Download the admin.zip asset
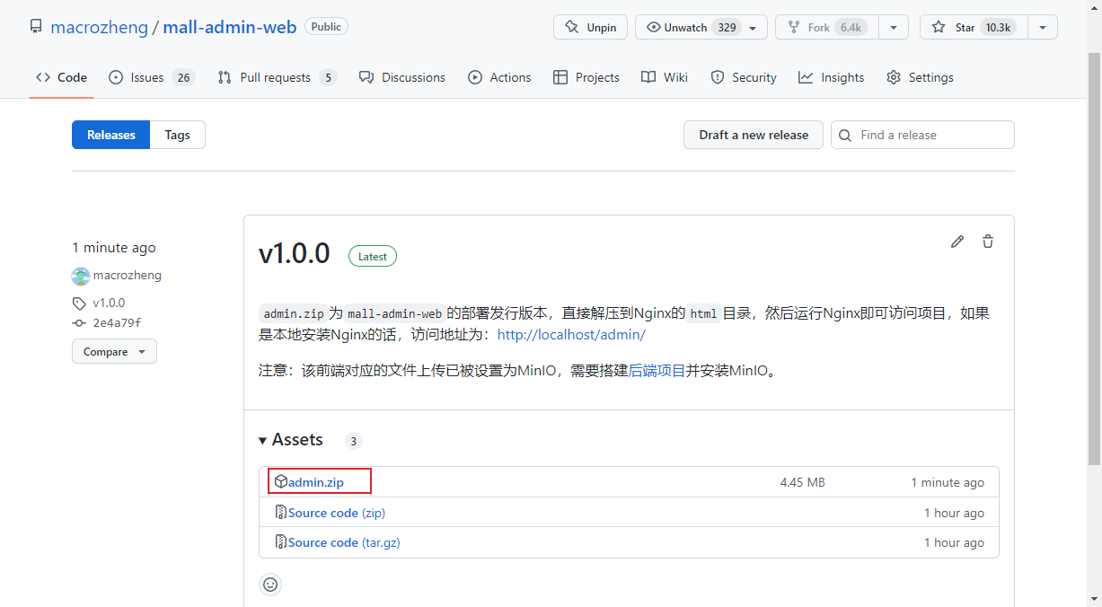The height and width of the screenshot is (607, 1102). [316, 482]
